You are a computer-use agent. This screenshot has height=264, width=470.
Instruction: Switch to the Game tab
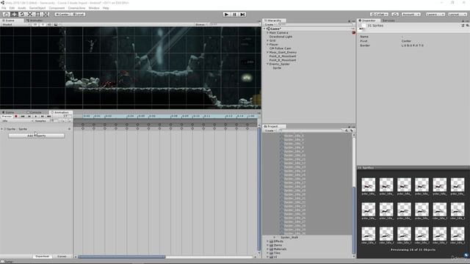click(8, 112)
